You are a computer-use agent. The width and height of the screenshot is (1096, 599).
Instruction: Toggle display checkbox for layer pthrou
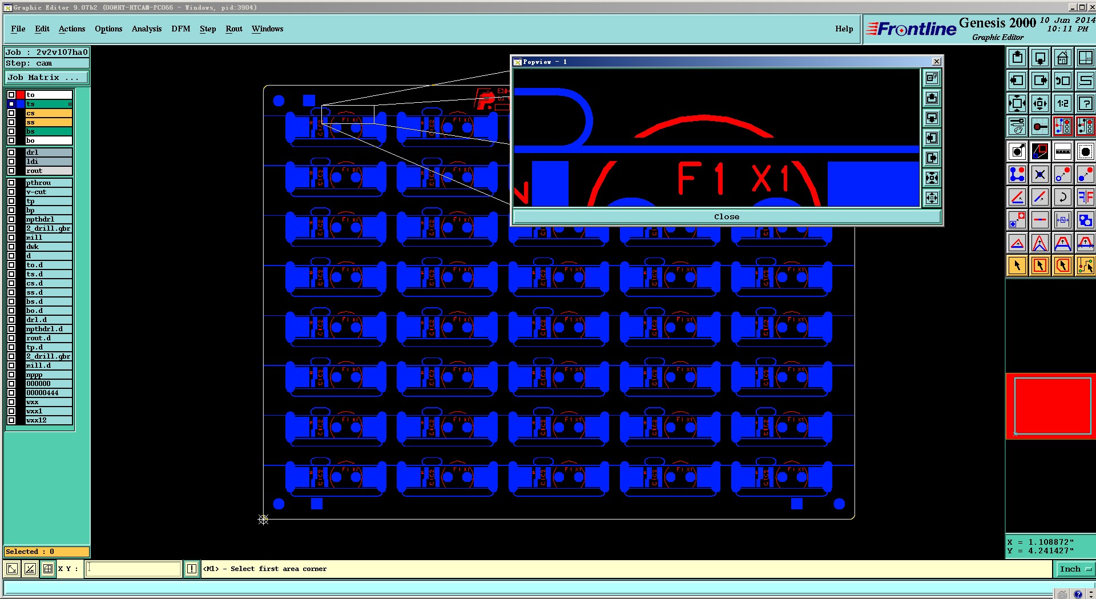coord(11,183)
